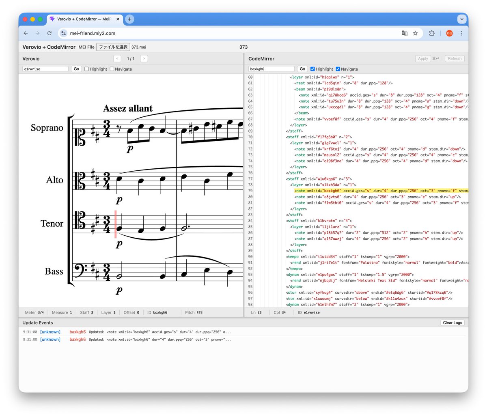487x417 pixels.
Task: Click the Tenor dotted half note
Action: (185, 229)
